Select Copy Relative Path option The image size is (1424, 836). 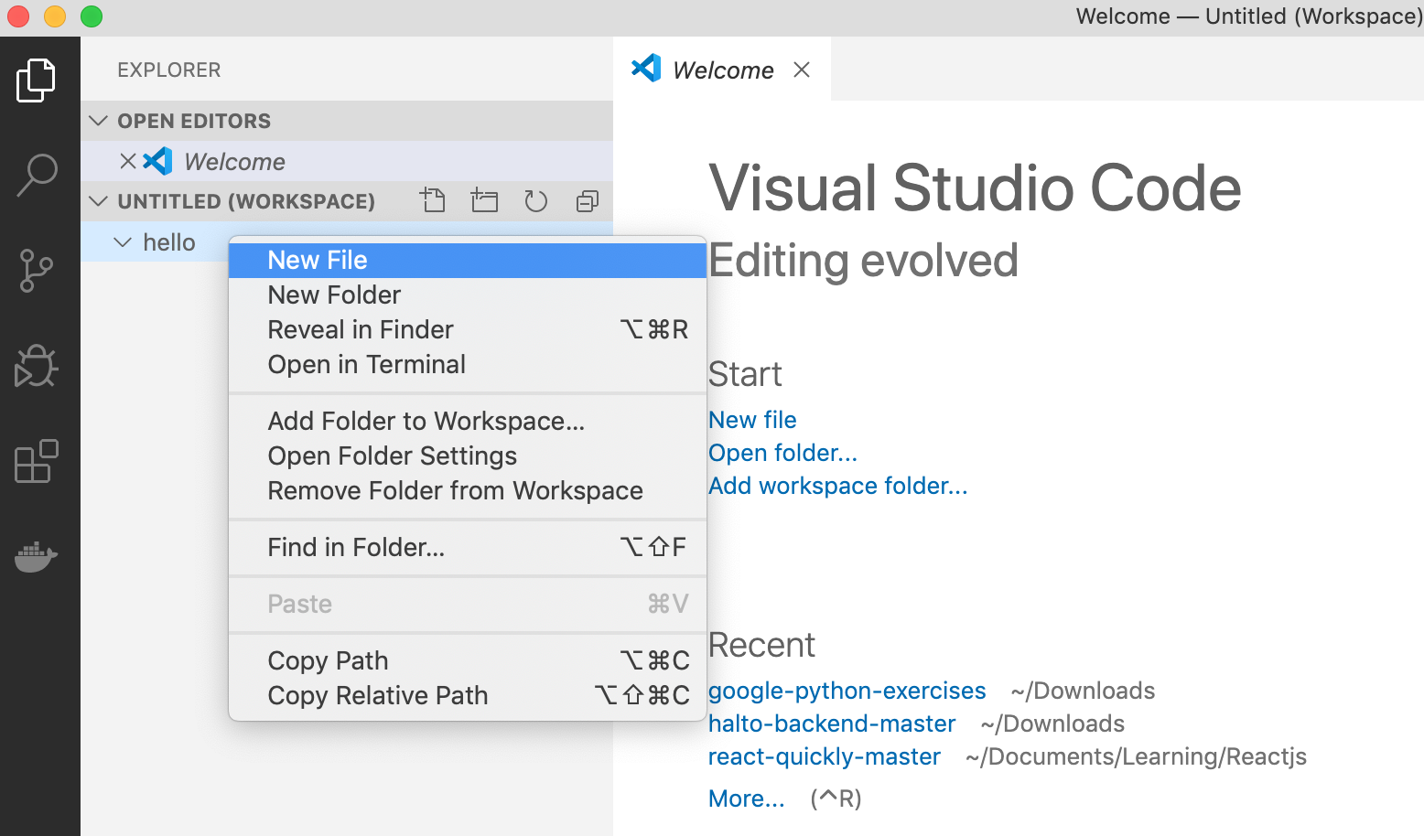(377, 695)
